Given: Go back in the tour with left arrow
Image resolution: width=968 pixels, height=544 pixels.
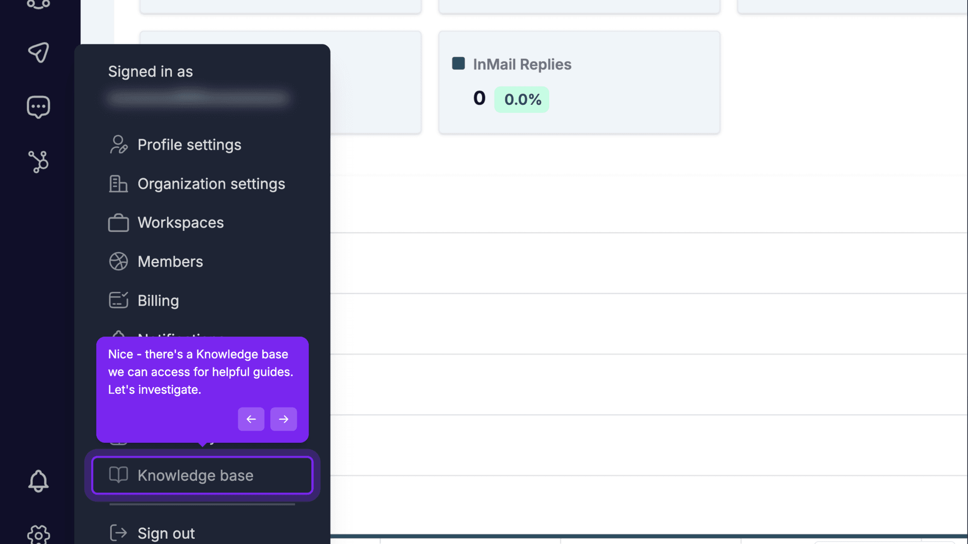Looking at the screenshot, I should 251,419.
